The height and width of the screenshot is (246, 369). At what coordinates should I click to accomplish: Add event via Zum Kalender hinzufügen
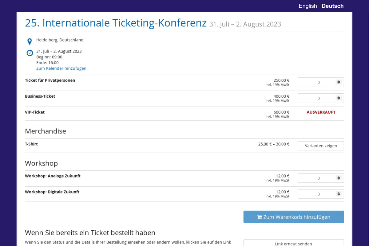tap(61, 68)
